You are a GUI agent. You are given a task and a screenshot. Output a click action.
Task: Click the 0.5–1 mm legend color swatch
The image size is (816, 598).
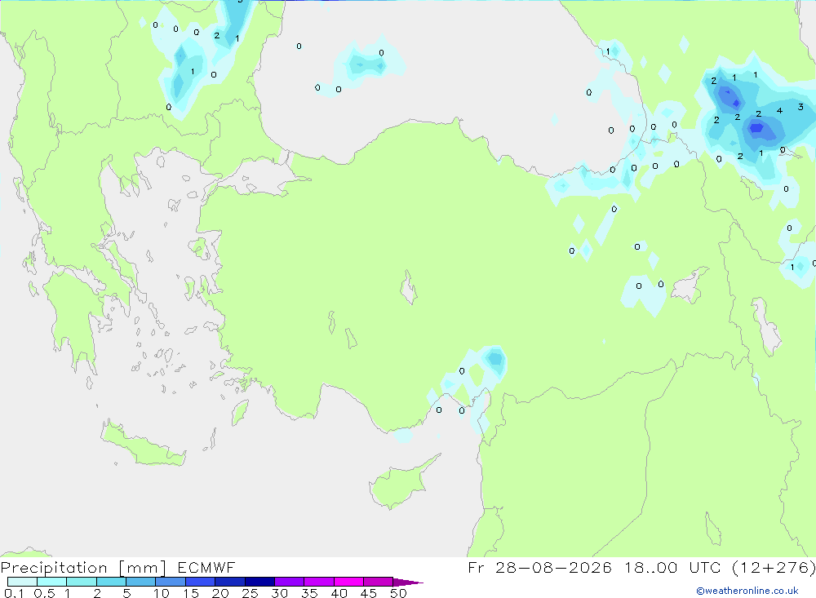point(52,582)
